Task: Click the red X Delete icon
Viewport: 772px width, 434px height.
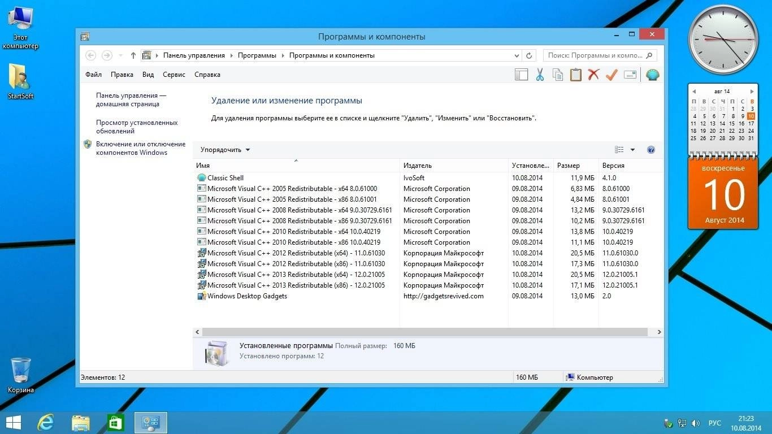Action: 593,75
